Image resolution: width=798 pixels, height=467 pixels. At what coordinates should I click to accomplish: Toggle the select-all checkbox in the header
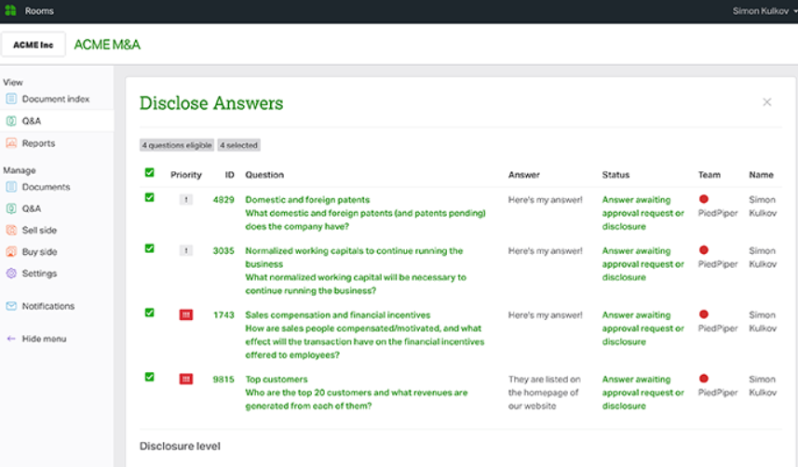pos(149,172)
